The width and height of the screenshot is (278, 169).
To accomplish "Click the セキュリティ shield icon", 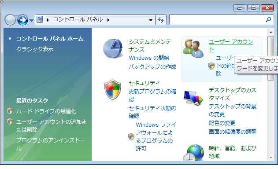I will click(113, 89).
